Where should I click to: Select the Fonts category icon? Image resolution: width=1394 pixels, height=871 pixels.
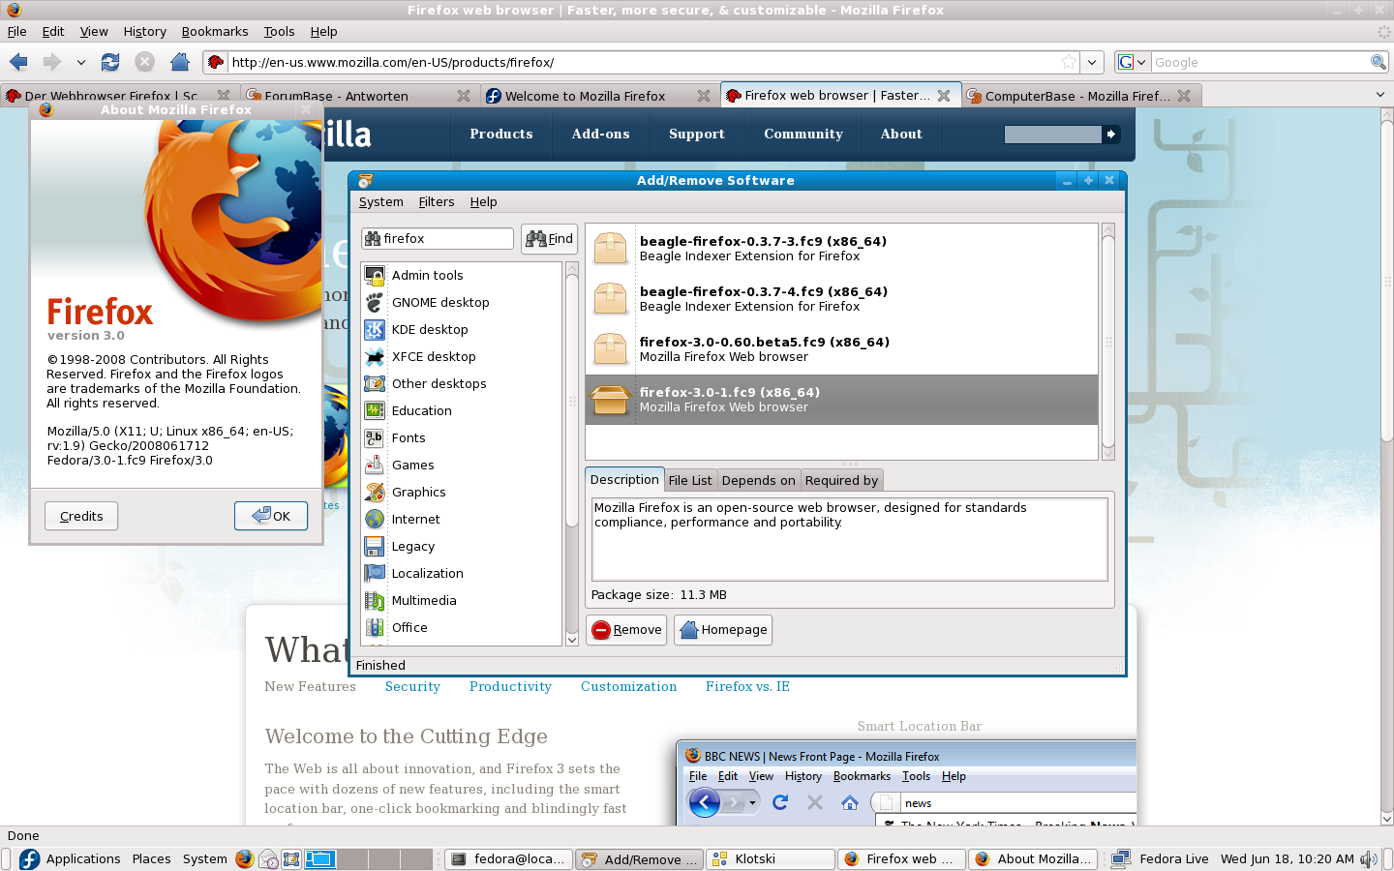(375, 437)
